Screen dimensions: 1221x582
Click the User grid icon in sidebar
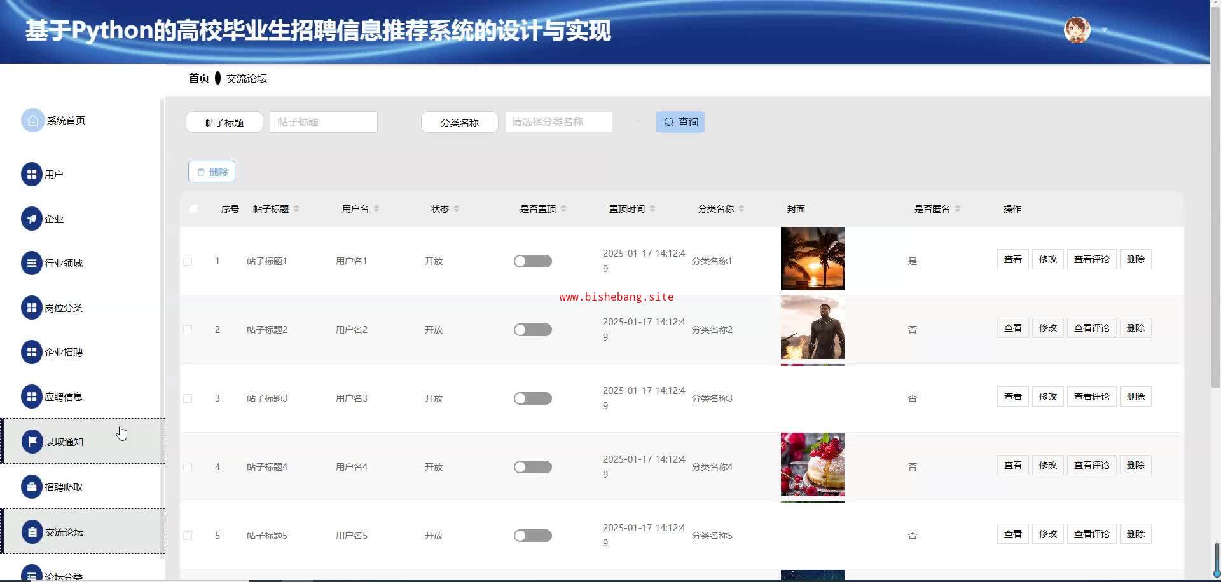[31, 174]
